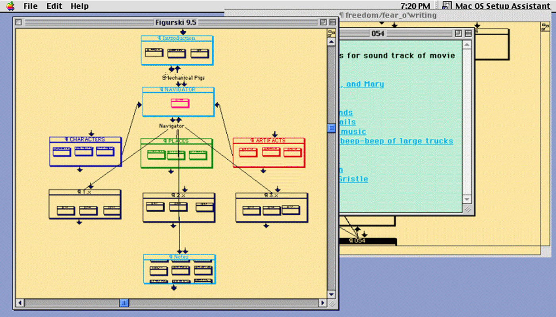Open the File menu
556x317 pixels.
[31, 6]
